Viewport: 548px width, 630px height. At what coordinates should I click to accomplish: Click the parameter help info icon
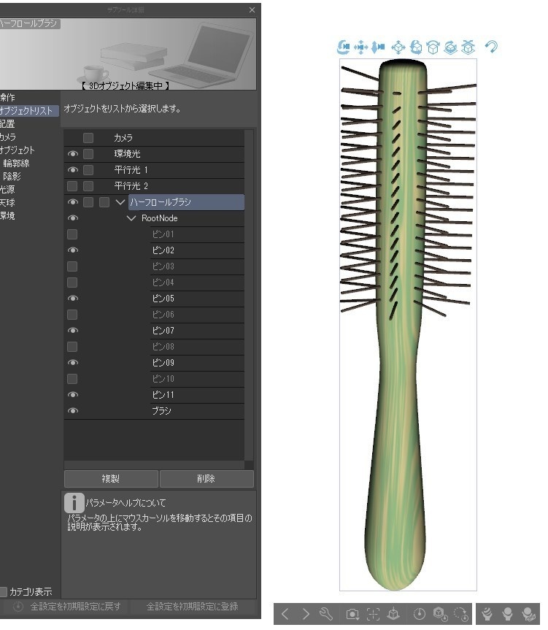point(74,503)
